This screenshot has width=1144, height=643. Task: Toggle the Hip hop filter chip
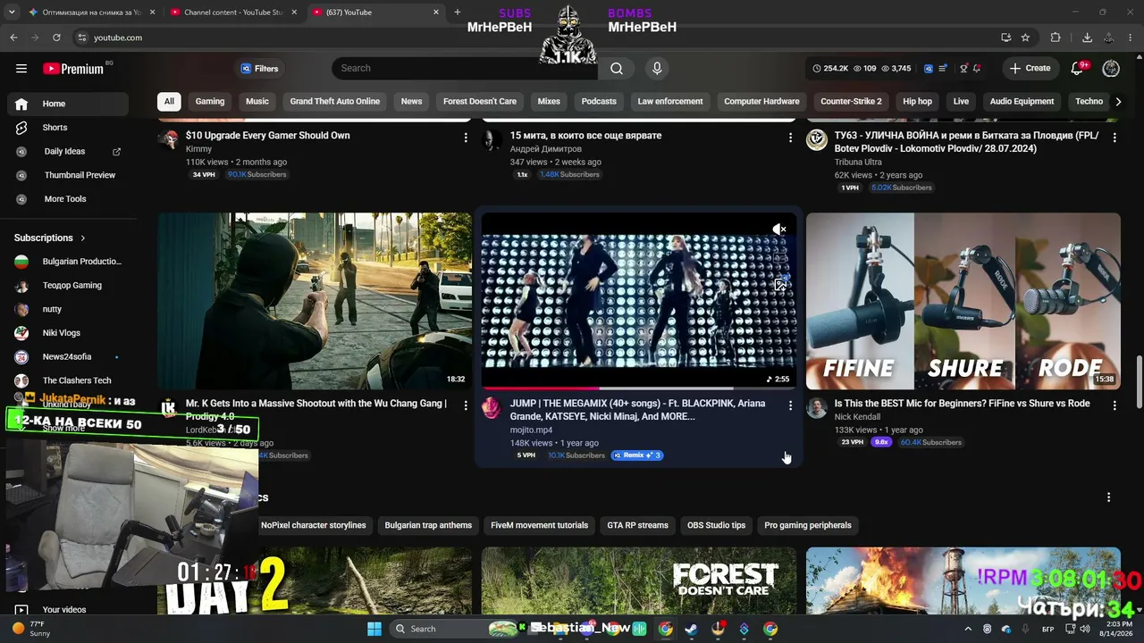917,101
